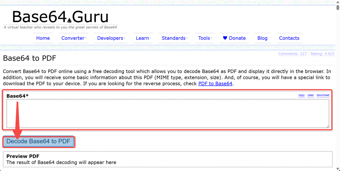This screenshot has width=340, height=171.
Task: Click the Decode Base64 to PDF button
Action: pyautogui.click(x=39, y=141)
